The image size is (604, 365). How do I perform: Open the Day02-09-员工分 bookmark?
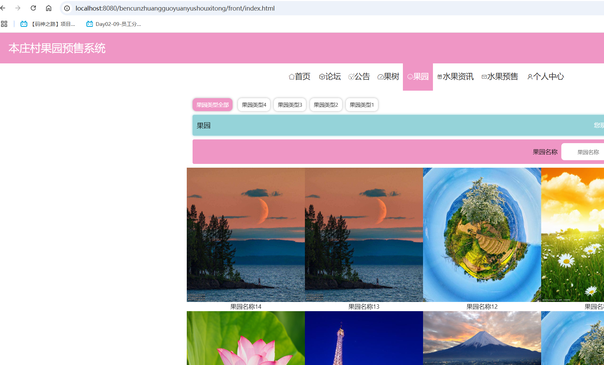click(x=114, y=24)
